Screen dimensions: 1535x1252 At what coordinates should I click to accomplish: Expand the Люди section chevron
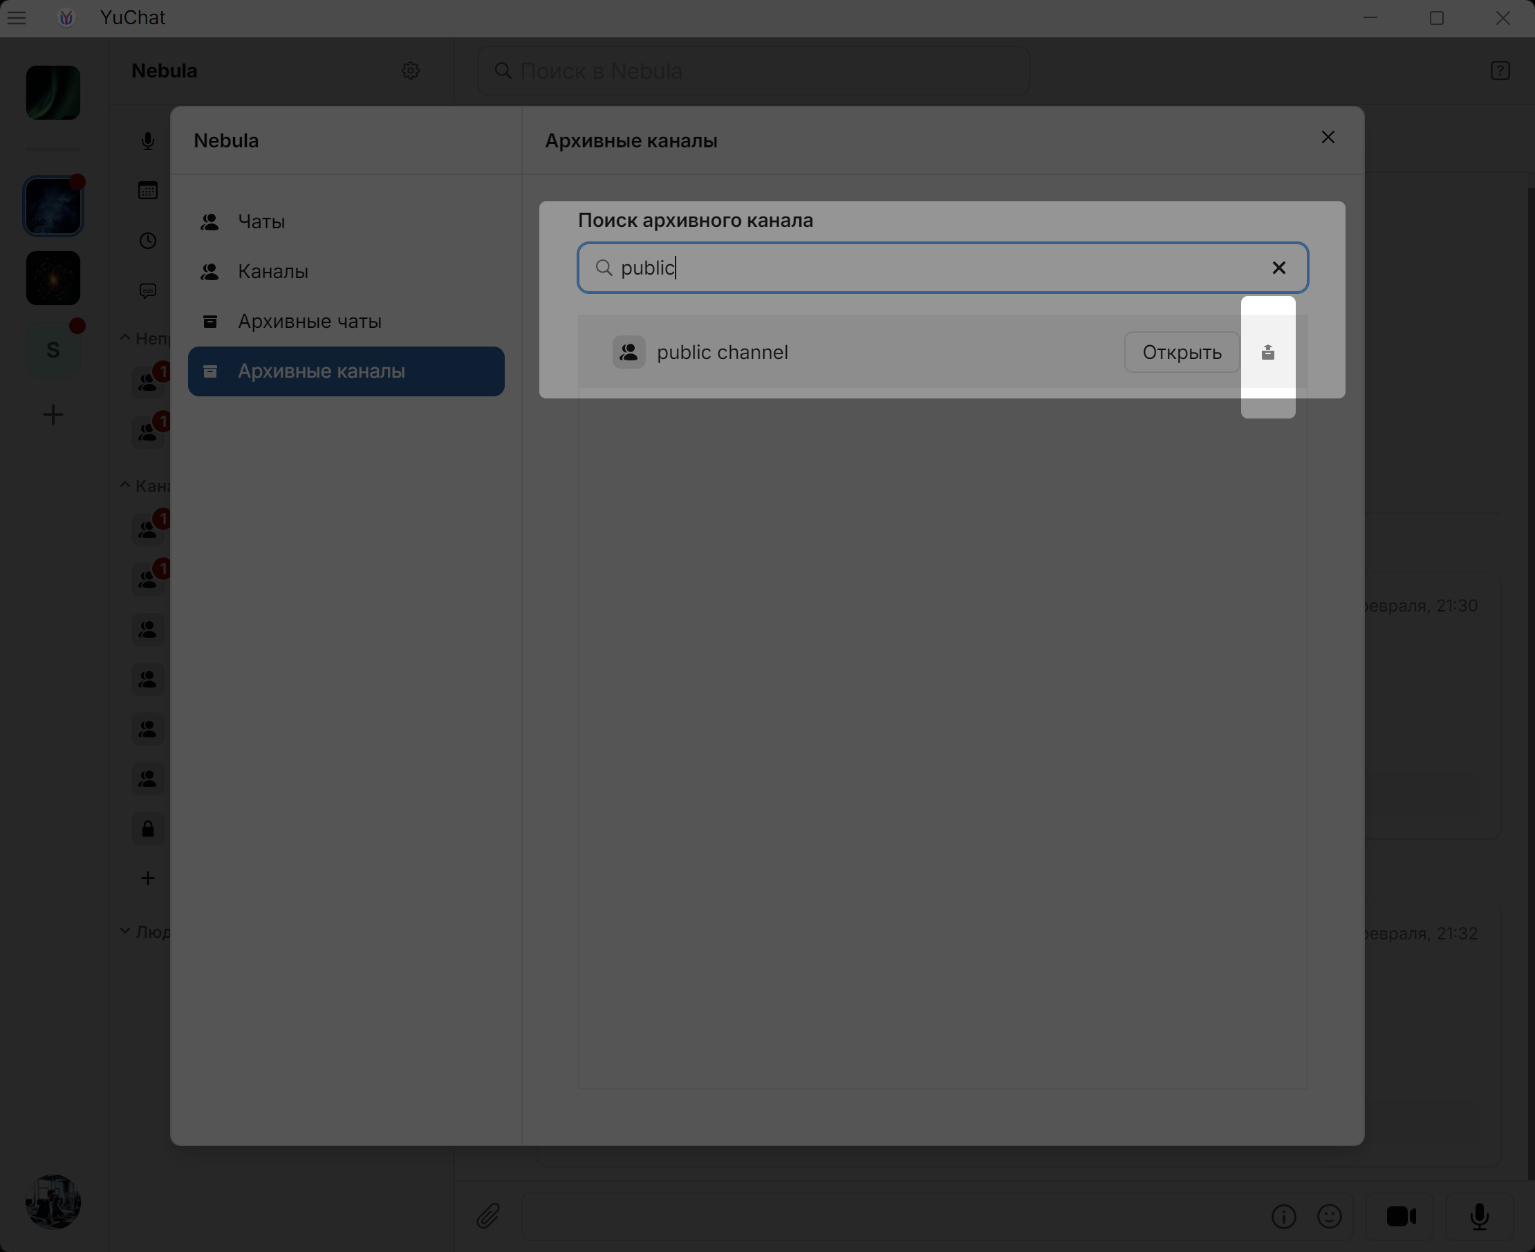pos(124,931)
